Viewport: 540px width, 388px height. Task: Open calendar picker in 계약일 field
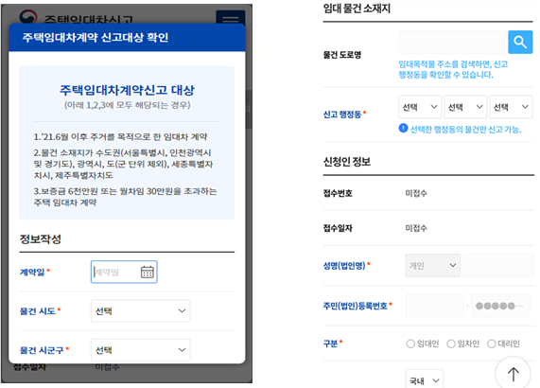[147, 272]
